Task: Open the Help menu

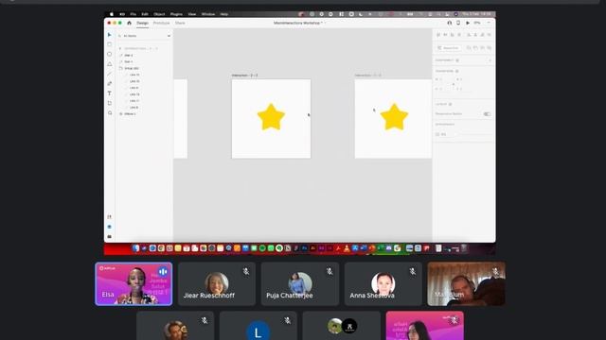Action: tap(224, 14)
